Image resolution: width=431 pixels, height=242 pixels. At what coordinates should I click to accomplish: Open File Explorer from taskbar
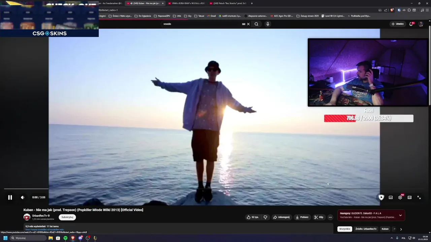point(51,238)
